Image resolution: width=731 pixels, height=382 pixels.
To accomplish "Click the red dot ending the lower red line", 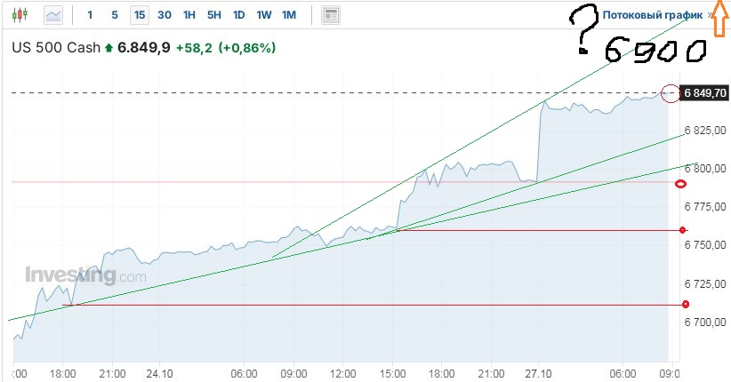I will coord(686,305).
